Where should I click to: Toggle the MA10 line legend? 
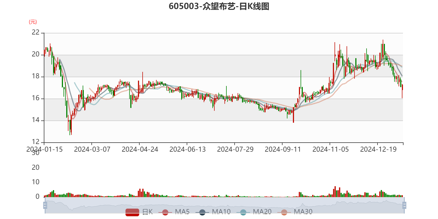coord(213,212)
